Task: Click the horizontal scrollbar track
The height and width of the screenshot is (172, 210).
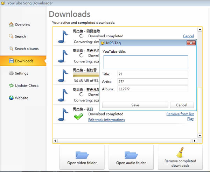Action: click(x=125, y=141)
